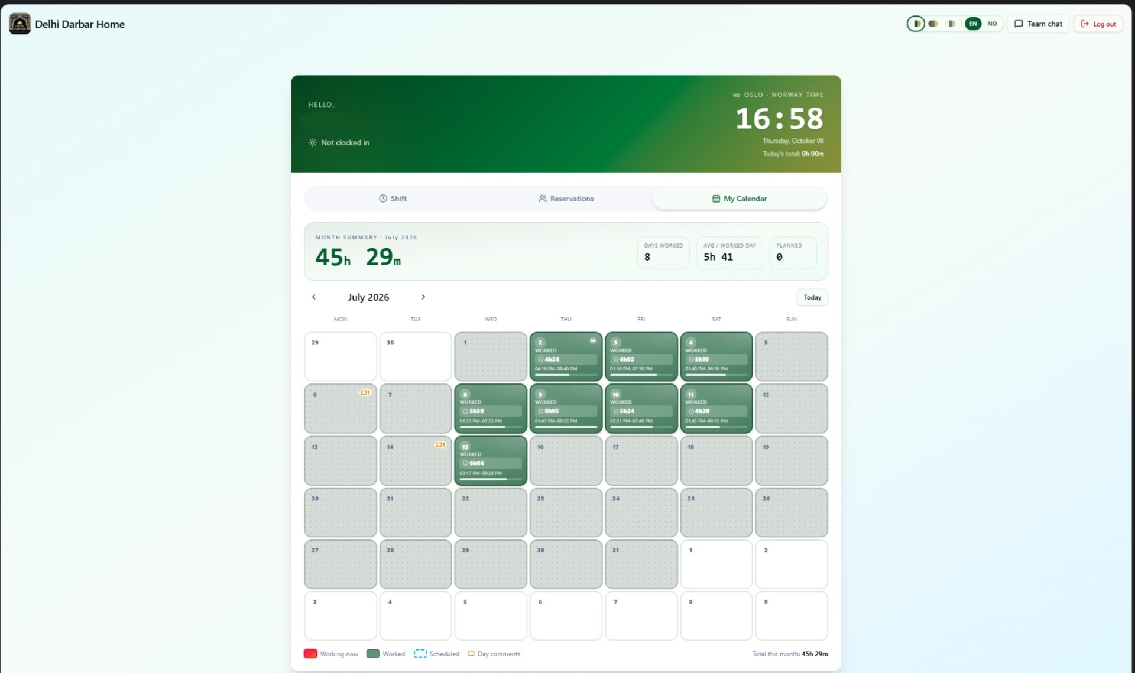Click the 16:58 clock display
The image size is (1135, 673).
click(779, 119)
